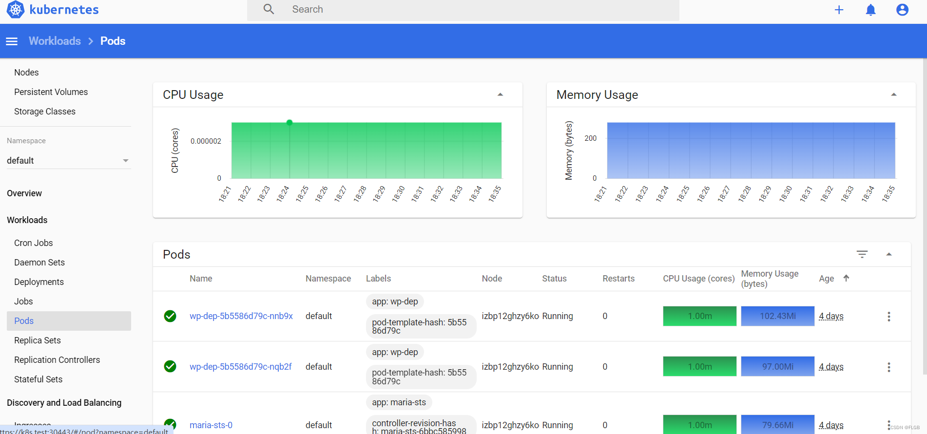This screenshot has width=927, height=434.
Task: Toggle the hamburger navigation menu
Action: (x=12, y=41)
